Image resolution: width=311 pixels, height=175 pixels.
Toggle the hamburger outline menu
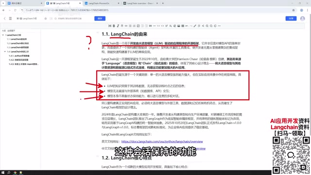pyautogui.click(x=10, y=18)
